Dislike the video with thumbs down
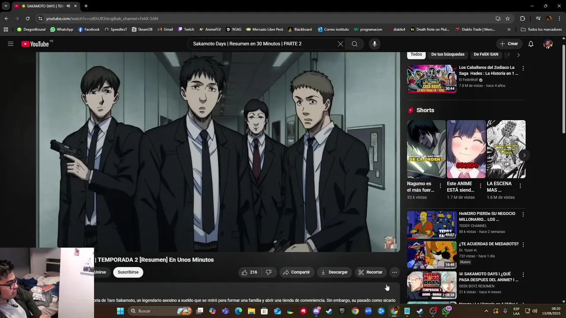Viewport: 566px width, 318px height. click(268, 272)
